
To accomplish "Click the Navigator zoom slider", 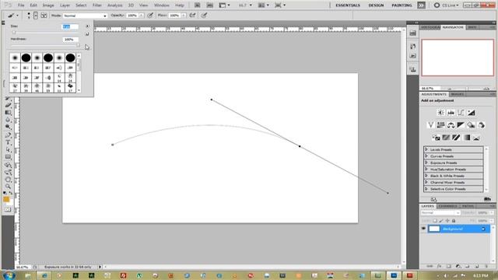I will pos(468,88).
